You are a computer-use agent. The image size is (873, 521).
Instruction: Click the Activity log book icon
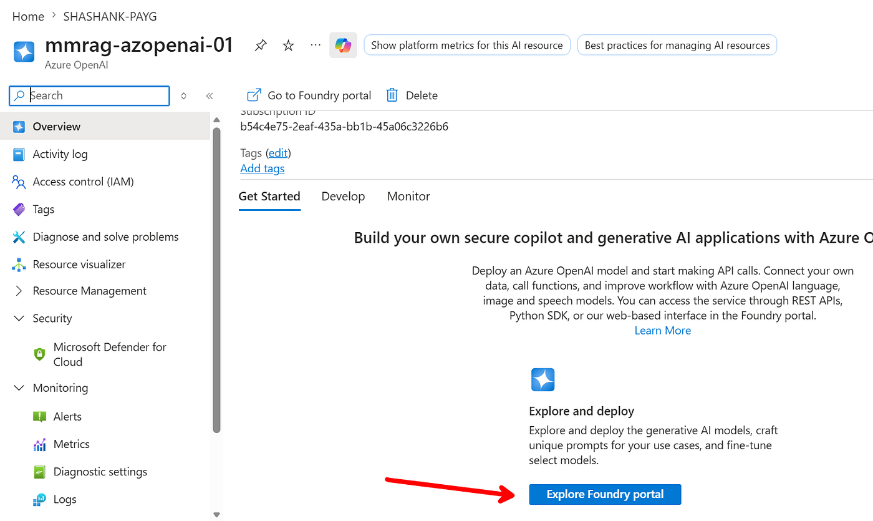(x=19, y=154)
